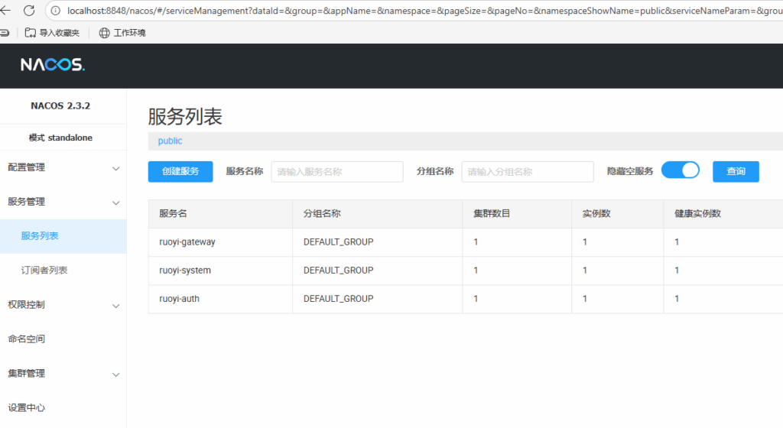Click the browser back arrow
This screenshot has height=428, width=783.
pyautogui.click(x=7, y=11)
